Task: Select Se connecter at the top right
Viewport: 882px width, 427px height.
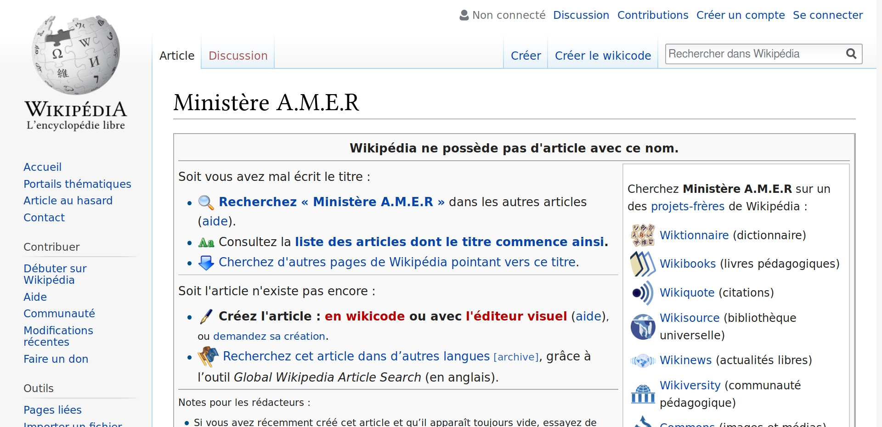Action: pyautogui.click(x=828, y=15)
